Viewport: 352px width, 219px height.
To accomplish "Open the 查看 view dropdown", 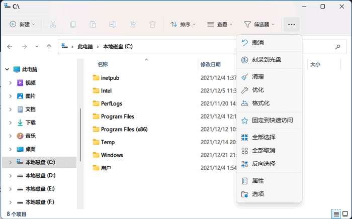I will pyautogui.click(x=220, y=24).
